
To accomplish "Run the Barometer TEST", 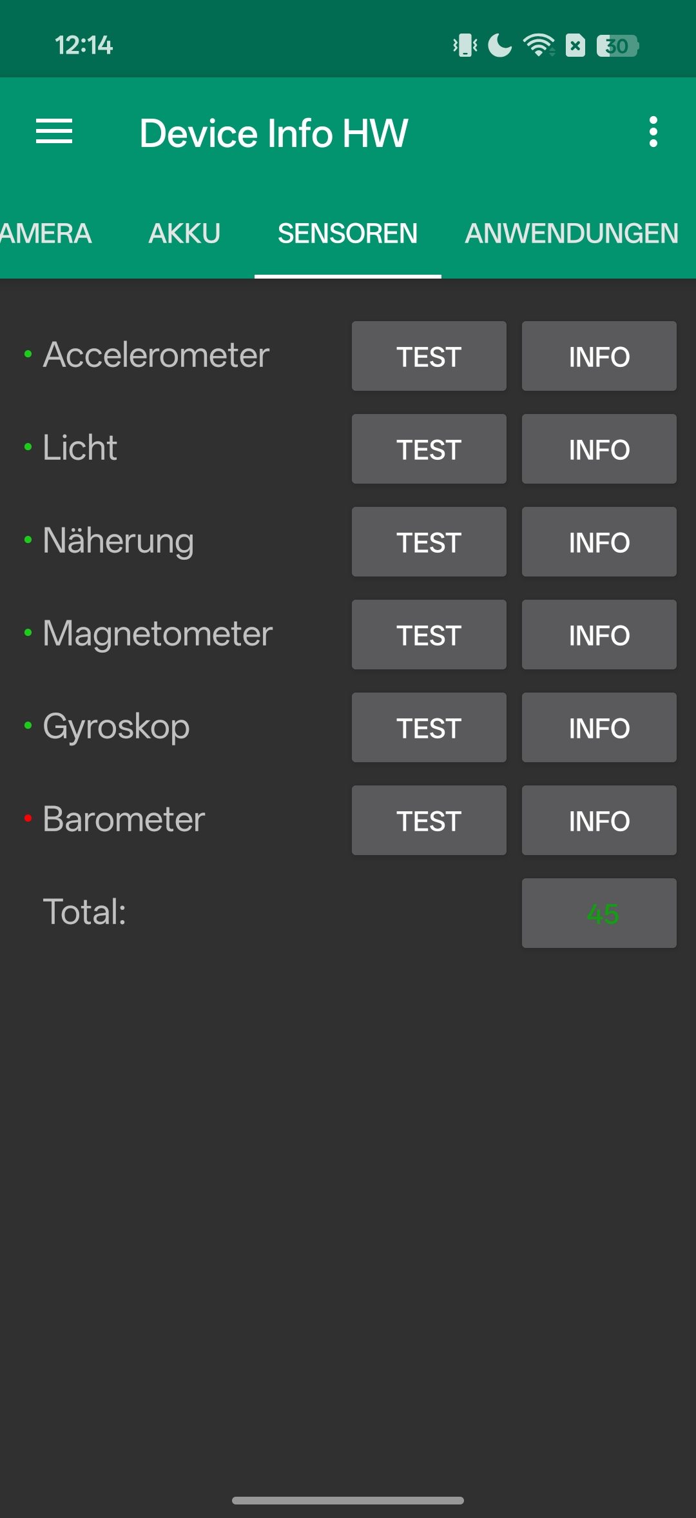I will click(x=429, y=820).
